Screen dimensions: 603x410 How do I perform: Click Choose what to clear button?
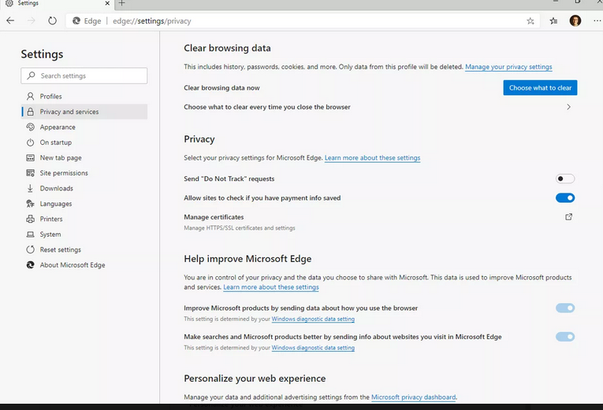pos(540,87)
